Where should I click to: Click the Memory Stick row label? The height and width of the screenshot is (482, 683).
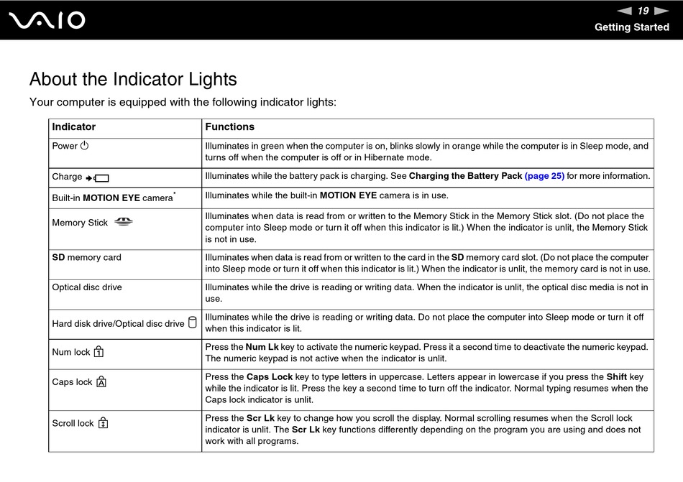[x=80, y=222]
